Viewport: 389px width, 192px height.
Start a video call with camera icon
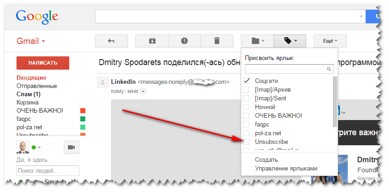click(x=71, y=148)
